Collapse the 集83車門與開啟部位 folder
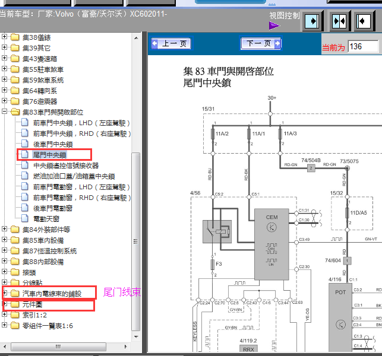The width and height of the screenshot is (382, 356). (x=4, y=112)
